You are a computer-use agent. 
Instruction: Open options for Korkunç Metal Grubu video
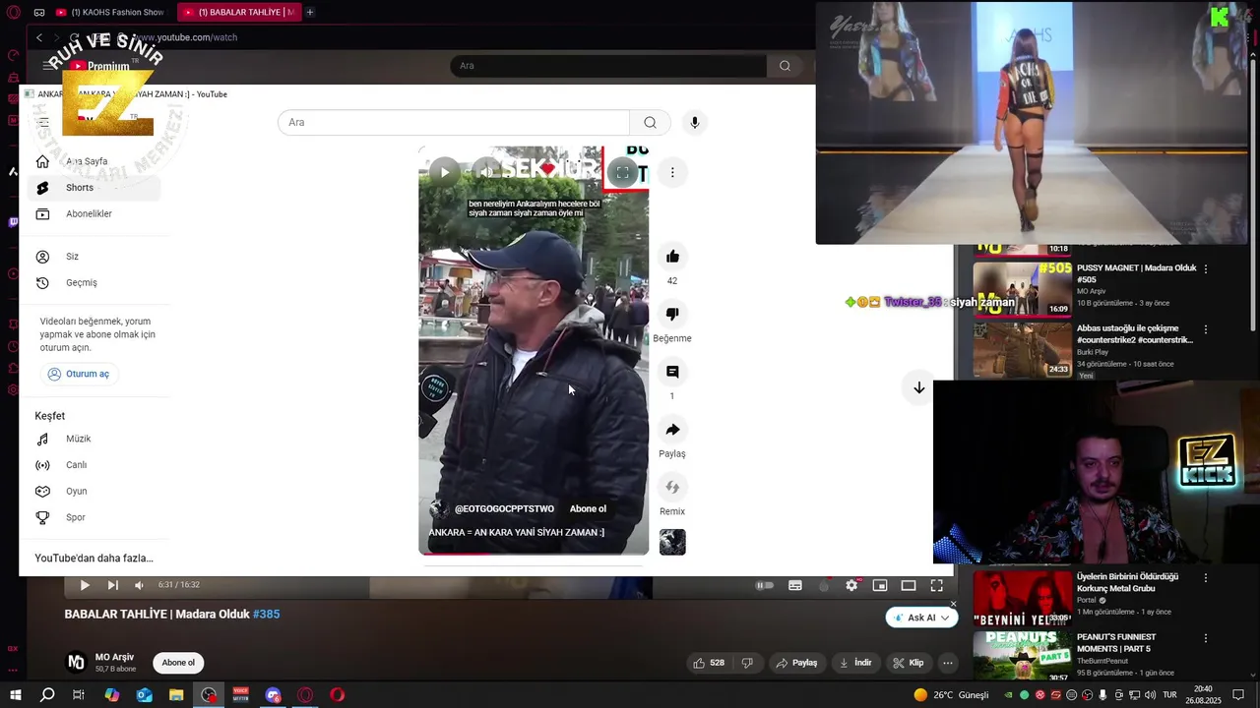[1206, 578]
